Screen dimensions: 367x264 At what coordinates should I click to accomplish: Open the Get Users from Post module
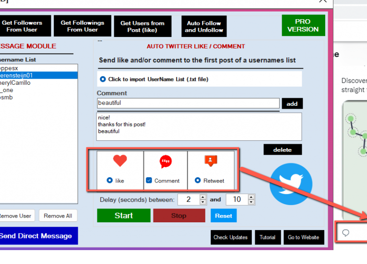[x=142, y=26]
